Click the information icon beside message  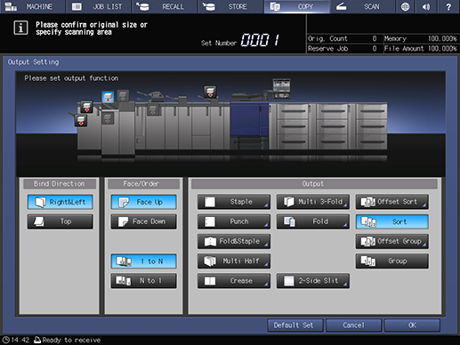(x=20, y=28)
